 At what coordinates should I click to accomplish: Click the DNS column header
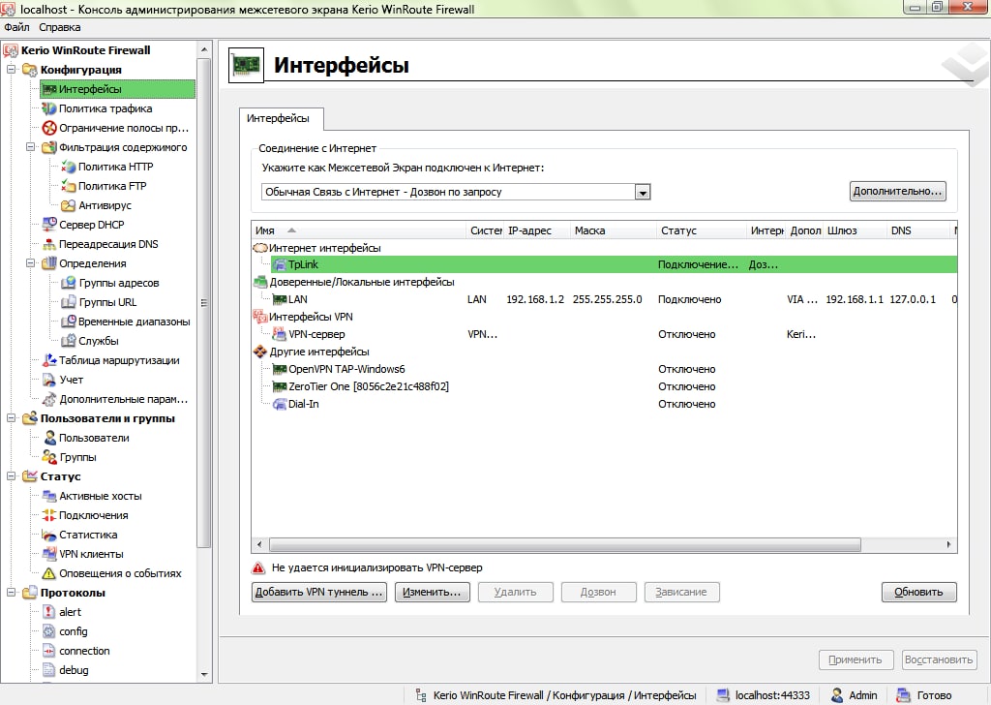(917, 230)
